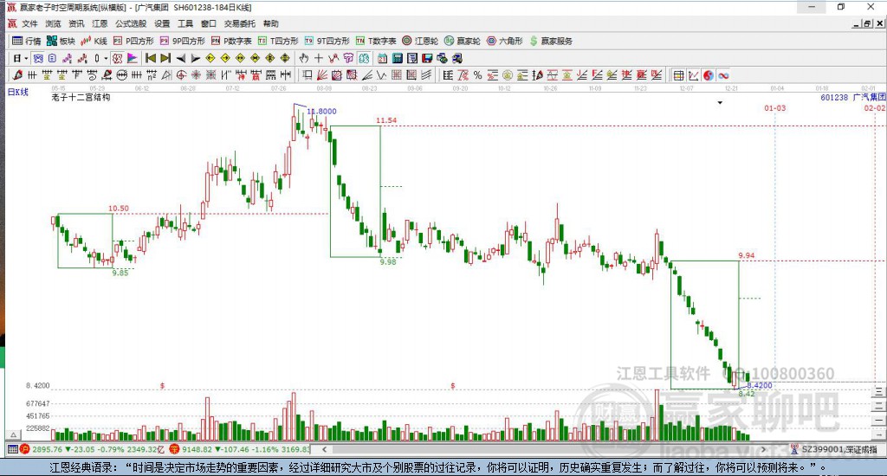Click the red starburst icon
The image size is (887, 476).
tap(196, 75)
